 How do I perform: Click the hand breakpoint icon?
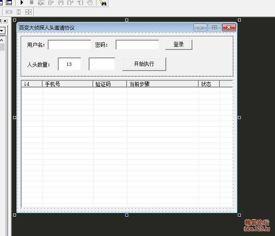point(90,3)
